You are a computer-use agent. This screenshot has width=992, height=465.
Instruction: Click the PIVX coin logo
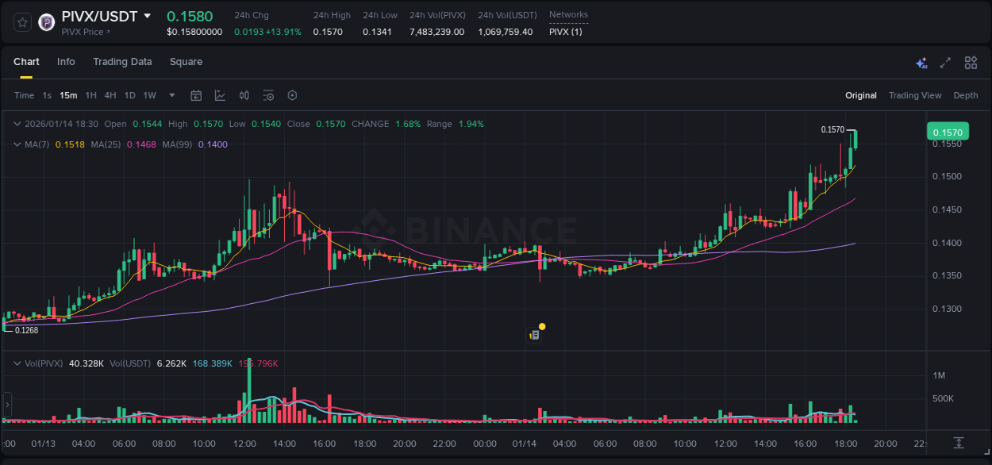click(x=46, y=22)
